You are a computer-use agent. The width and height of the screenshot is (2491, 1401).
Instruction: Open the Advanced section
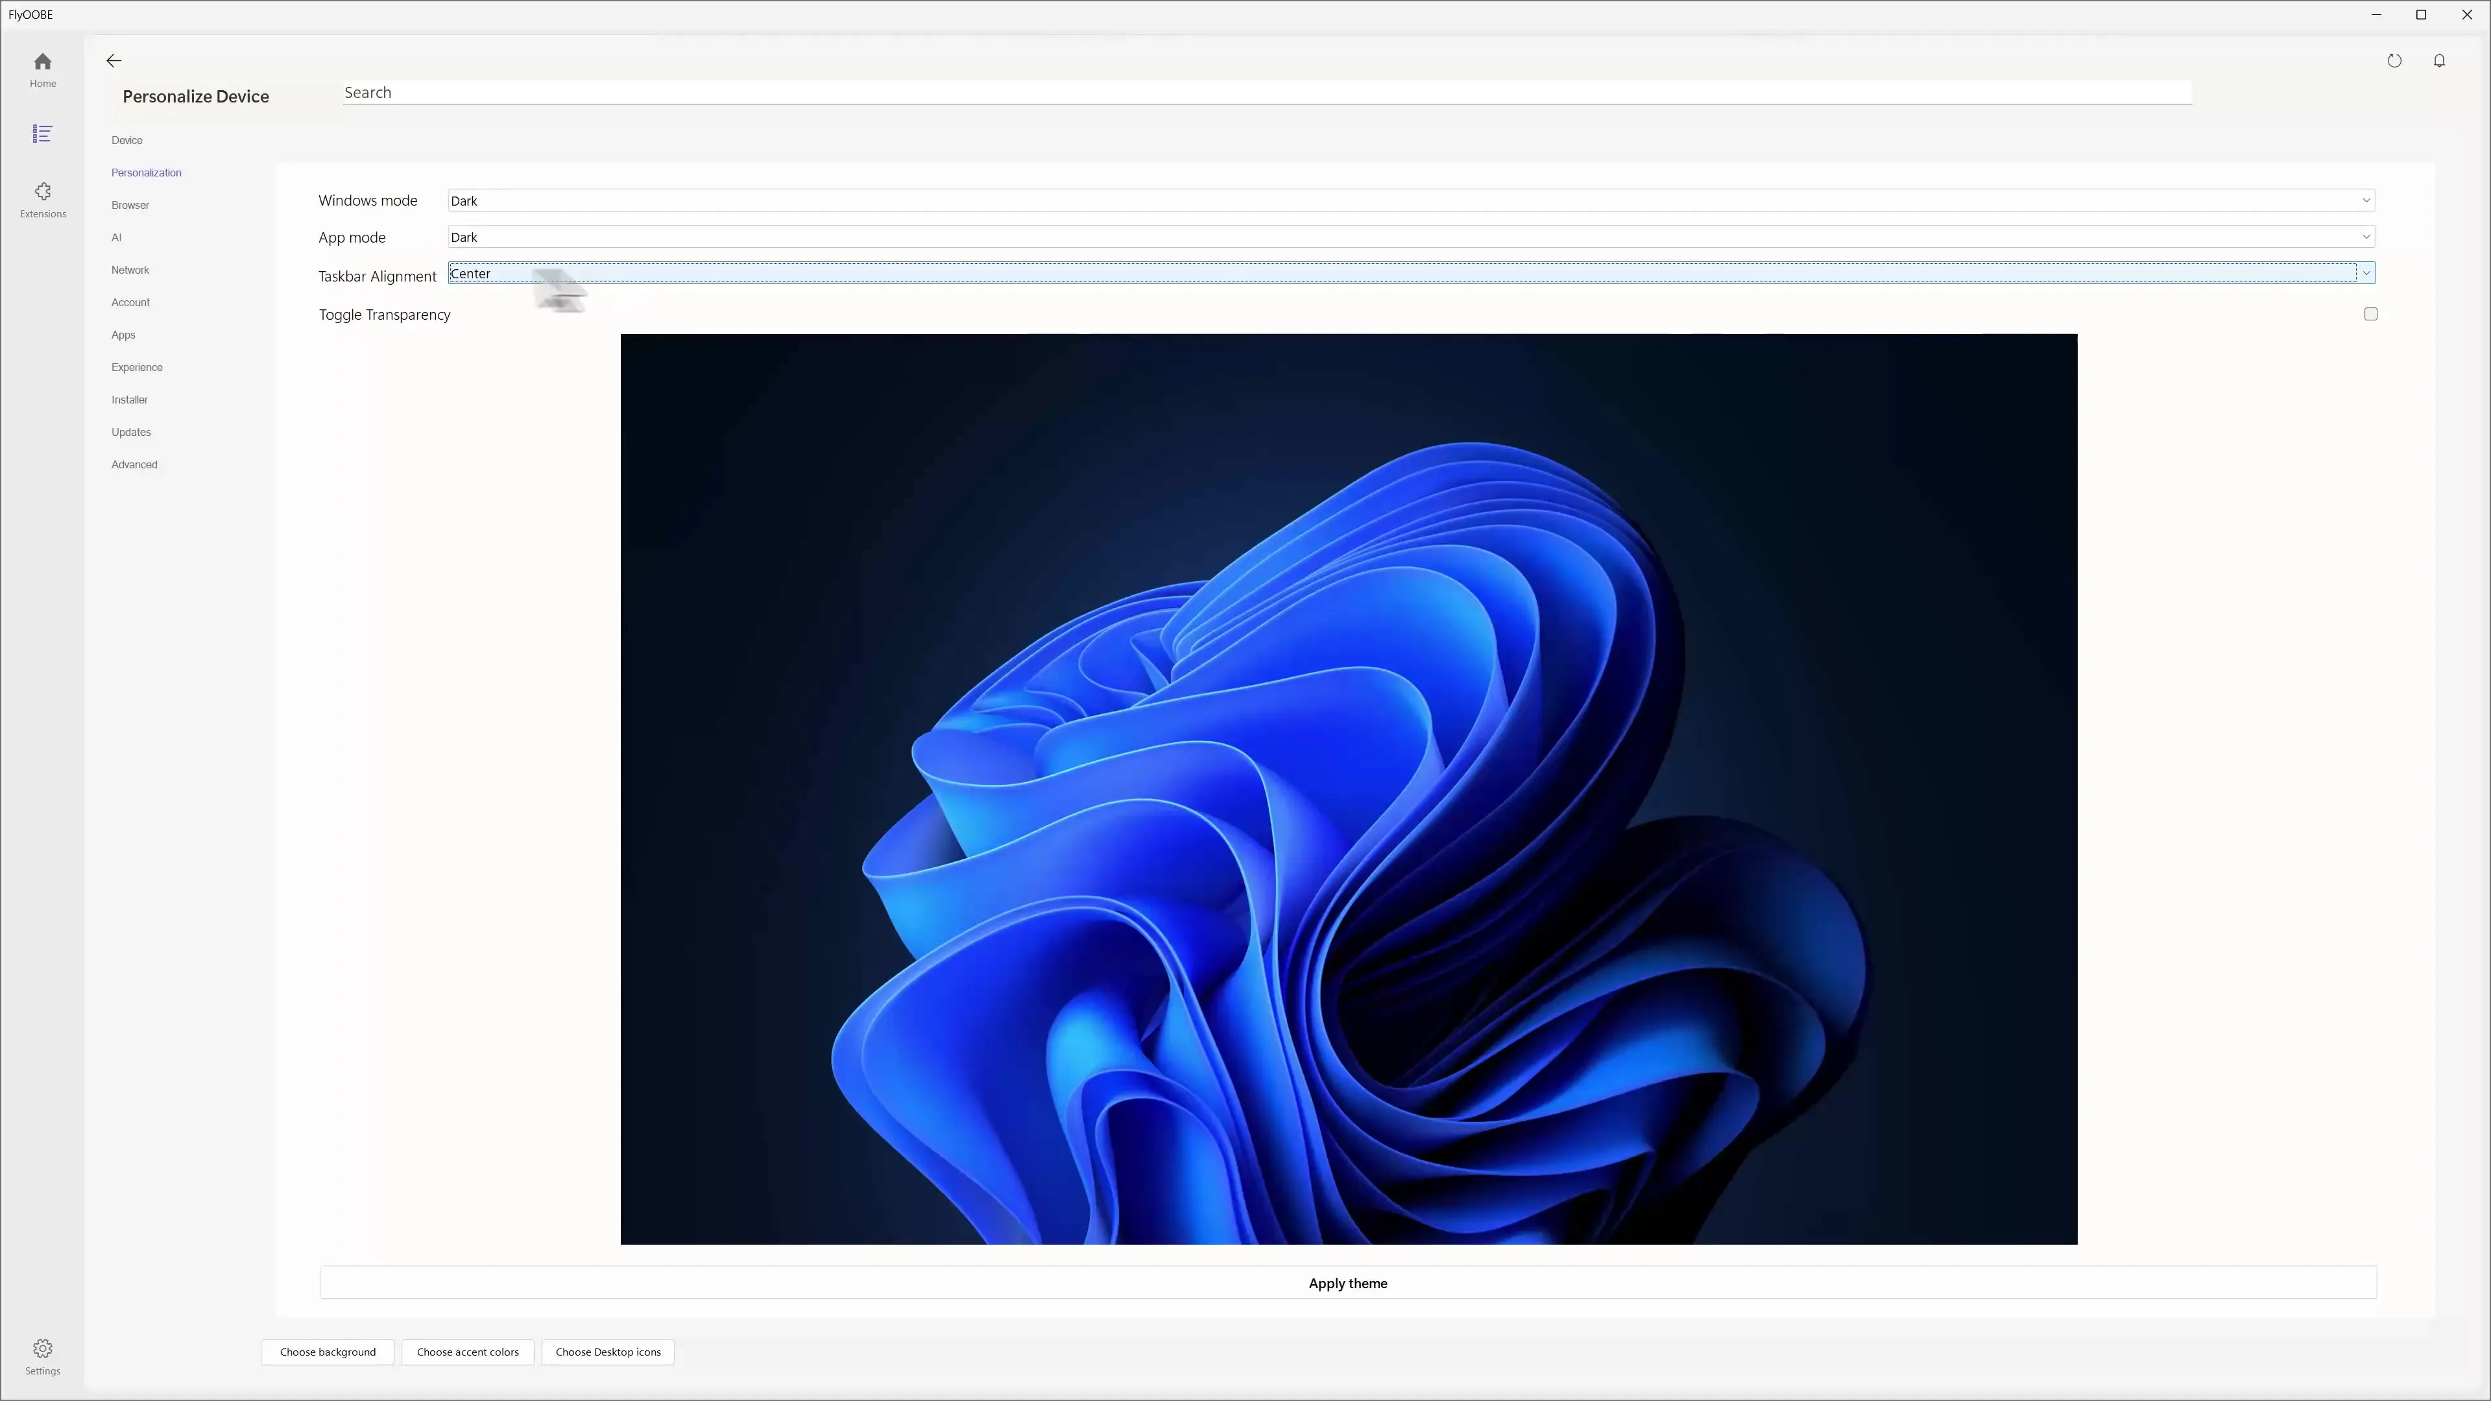point(134,464)
